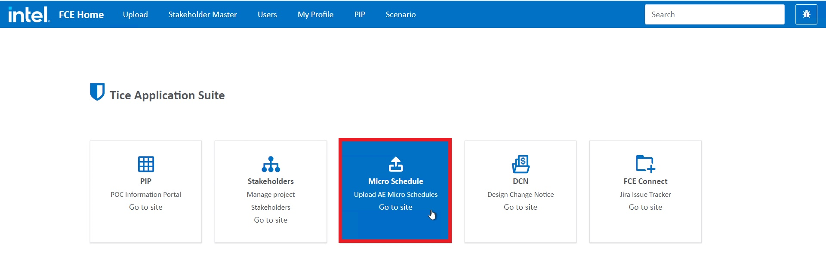The height and width of the screenshot is (263, 826).
Task: Go to the Users page
Action: coord(267,15)
